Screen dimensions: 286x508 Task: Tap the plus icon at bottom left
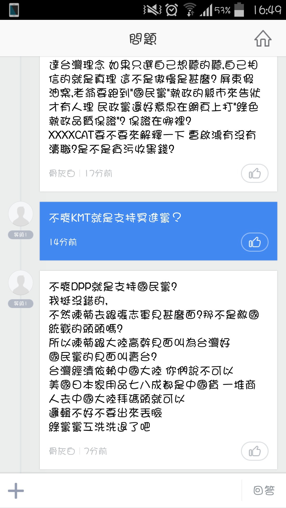(16, 491)
